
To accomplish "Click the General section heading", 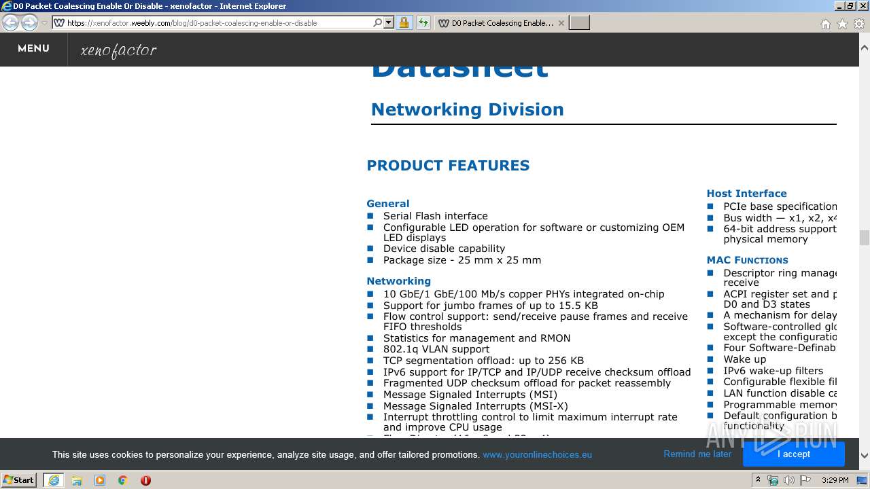I will (x=388, y=204).
